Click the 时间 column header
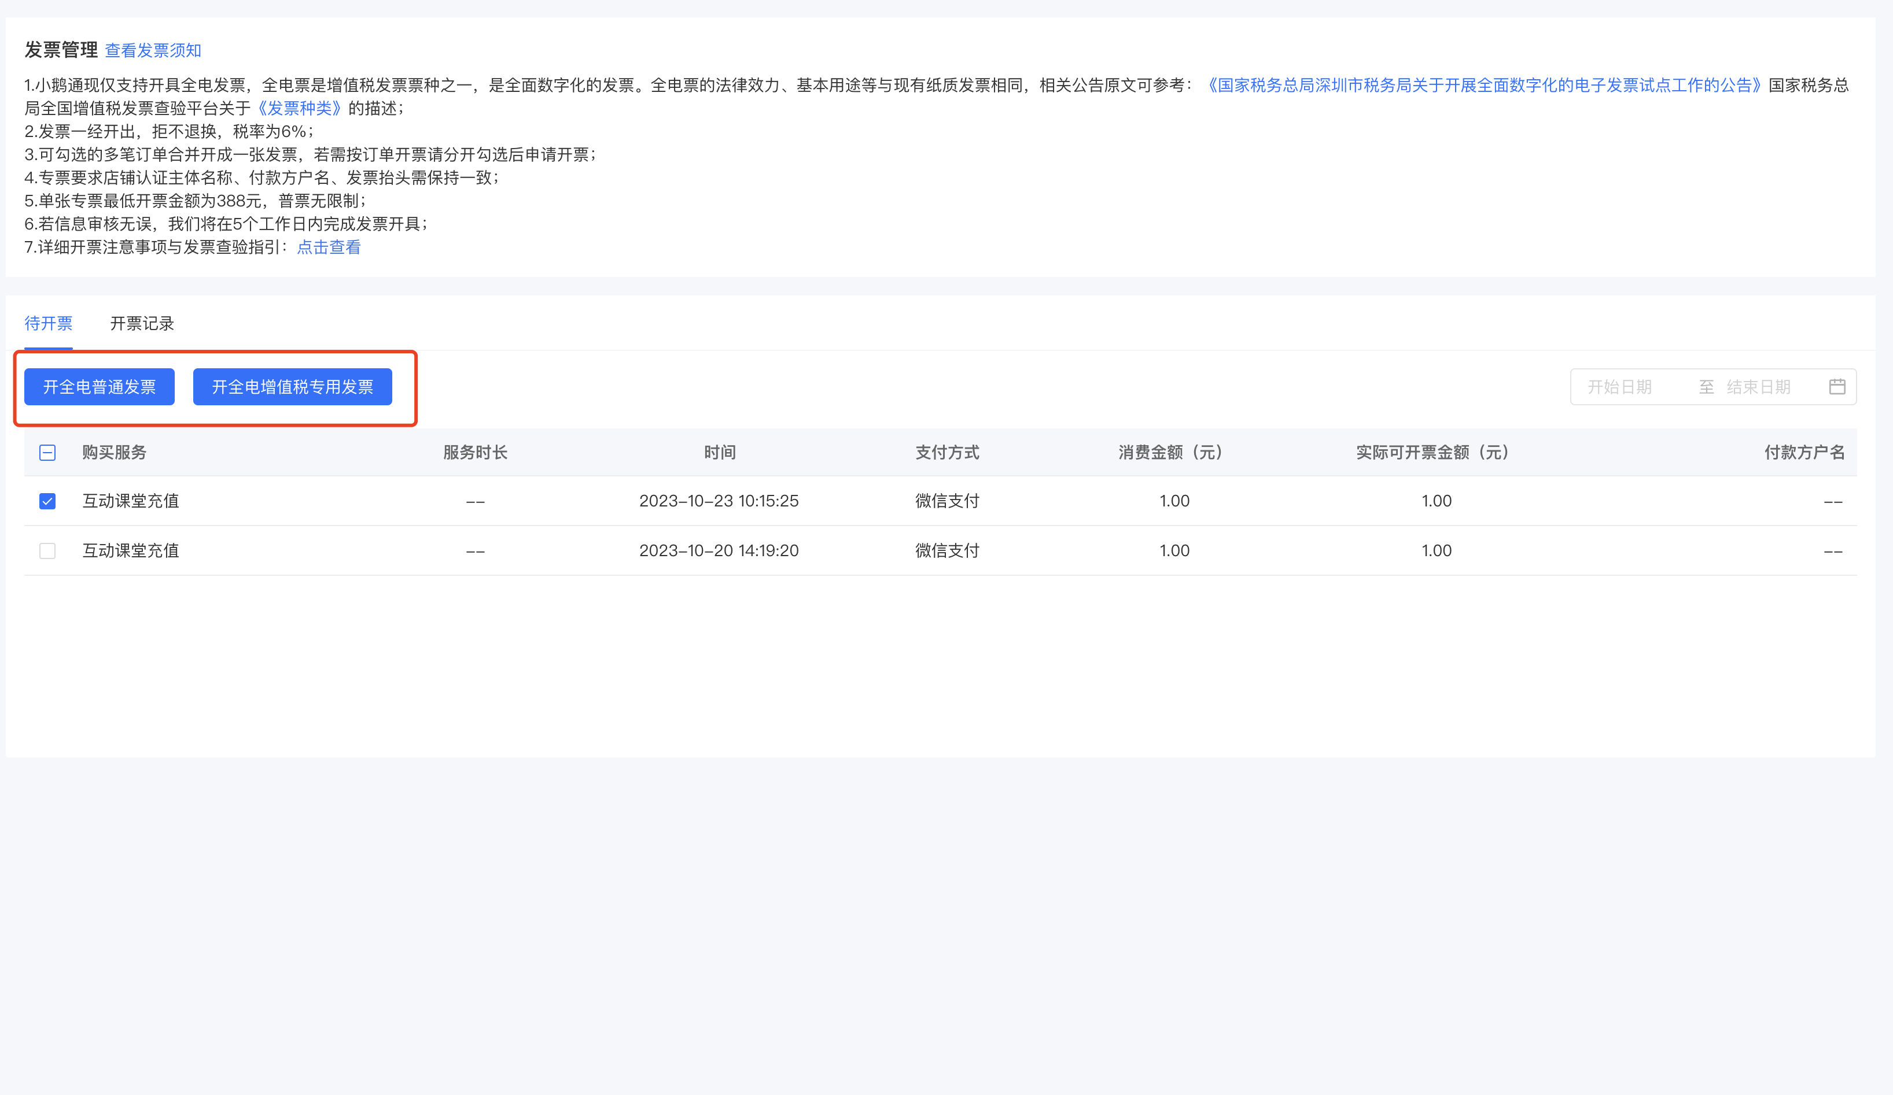The width and height of the screenshot is (1893, 1095). click(x=720, y=453)
